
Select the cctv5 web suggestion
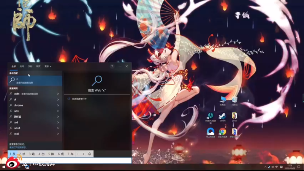[x=32, y=128]
